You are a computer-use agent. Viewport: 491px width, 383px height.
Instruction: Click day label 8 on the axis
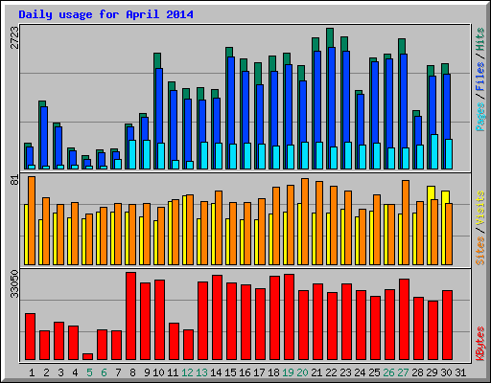(x=132, y=372)
